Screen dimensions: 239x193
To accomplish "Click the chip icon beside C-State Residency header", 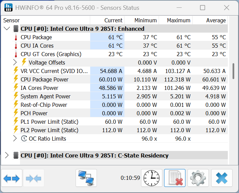I will 16,155.
